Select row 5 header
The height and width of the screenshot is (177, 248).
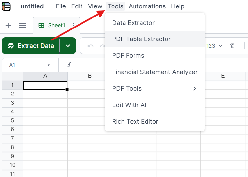[x=12, y=121]
